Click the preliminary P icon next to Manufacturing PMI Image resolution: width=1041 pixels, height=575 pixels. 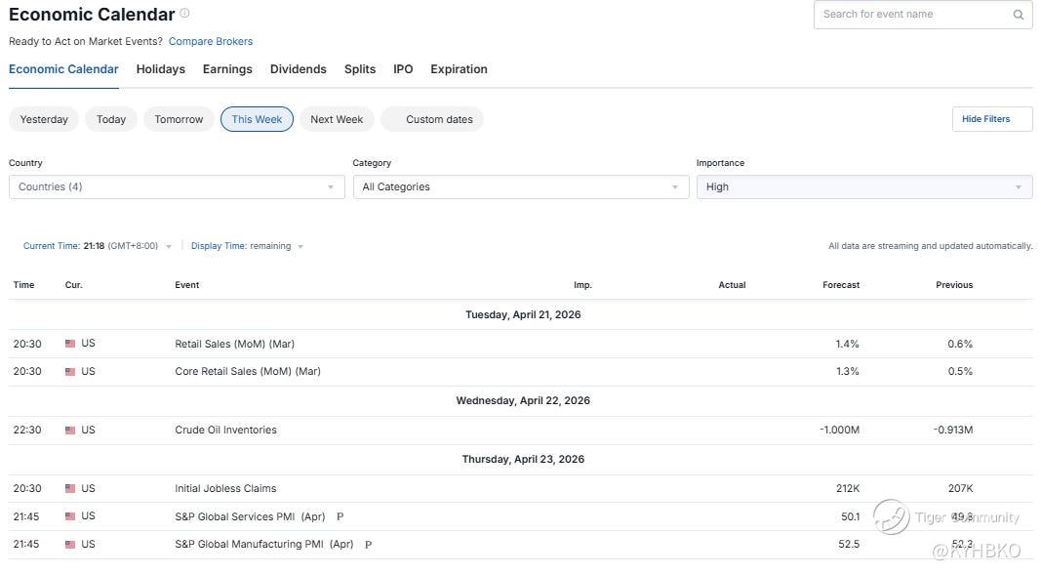[x=368, y=545]
